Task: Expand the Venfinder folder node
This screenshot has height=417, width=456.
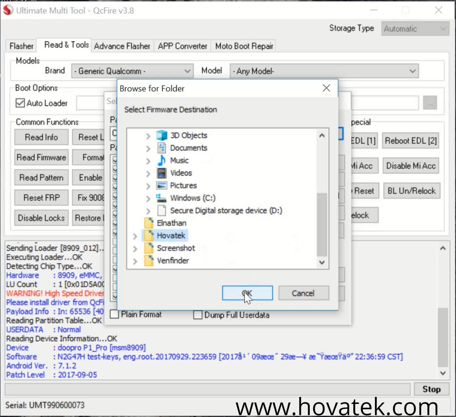Action: pos(135,261)
